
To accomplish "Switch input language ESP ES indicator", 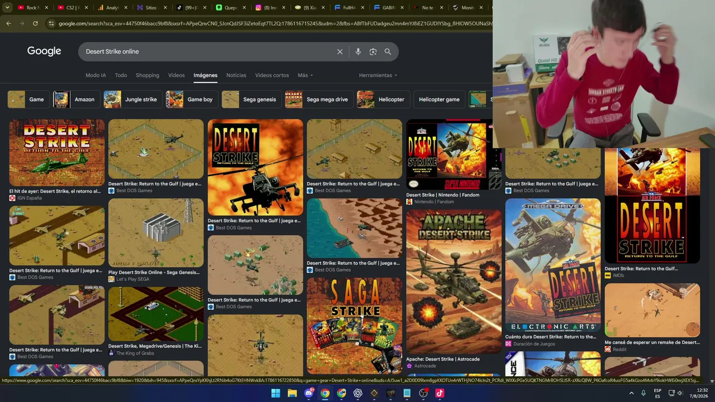I will click(658, 393).
